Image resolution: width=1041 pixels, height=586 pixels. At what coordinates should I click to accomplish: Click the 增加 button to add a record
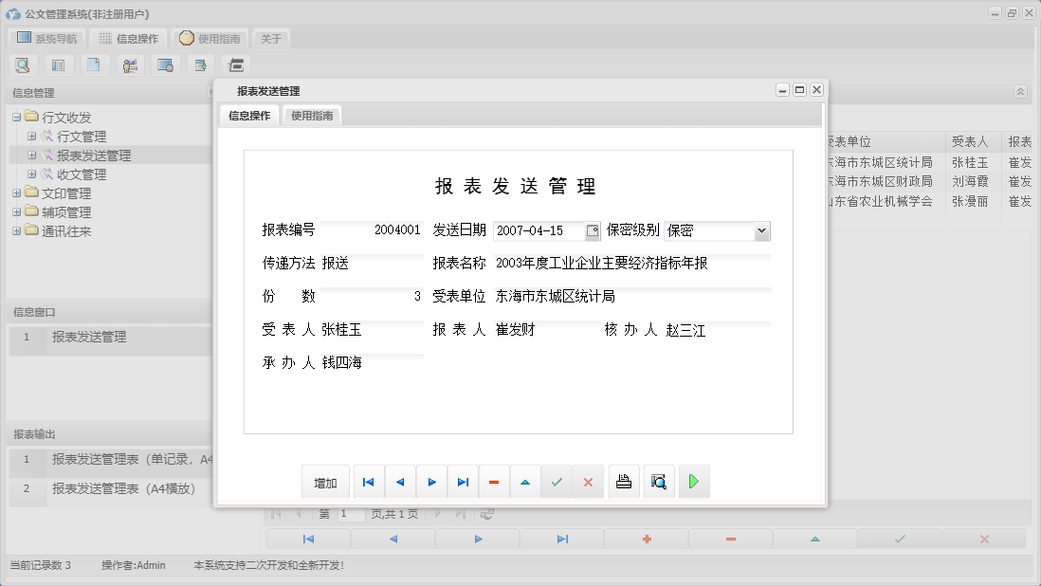click(325, 482)
